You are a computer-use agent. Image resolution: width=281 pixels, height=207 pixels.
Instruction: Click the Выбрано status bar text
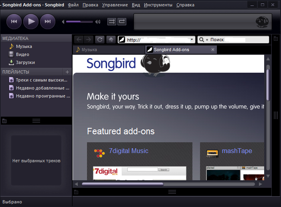point(12,202)
